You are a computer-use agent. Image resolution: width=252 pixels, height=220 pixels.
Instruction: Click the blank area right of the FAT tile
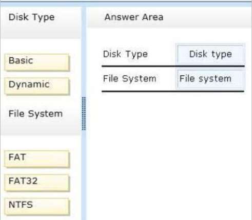click(75, 159)
